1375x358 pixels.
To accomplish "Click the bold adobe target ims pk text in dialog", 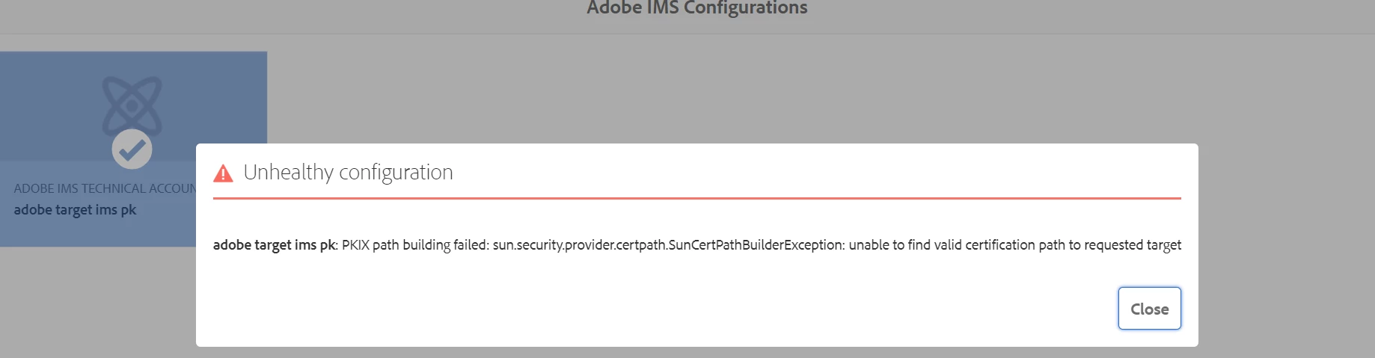I will pos(274,245).
